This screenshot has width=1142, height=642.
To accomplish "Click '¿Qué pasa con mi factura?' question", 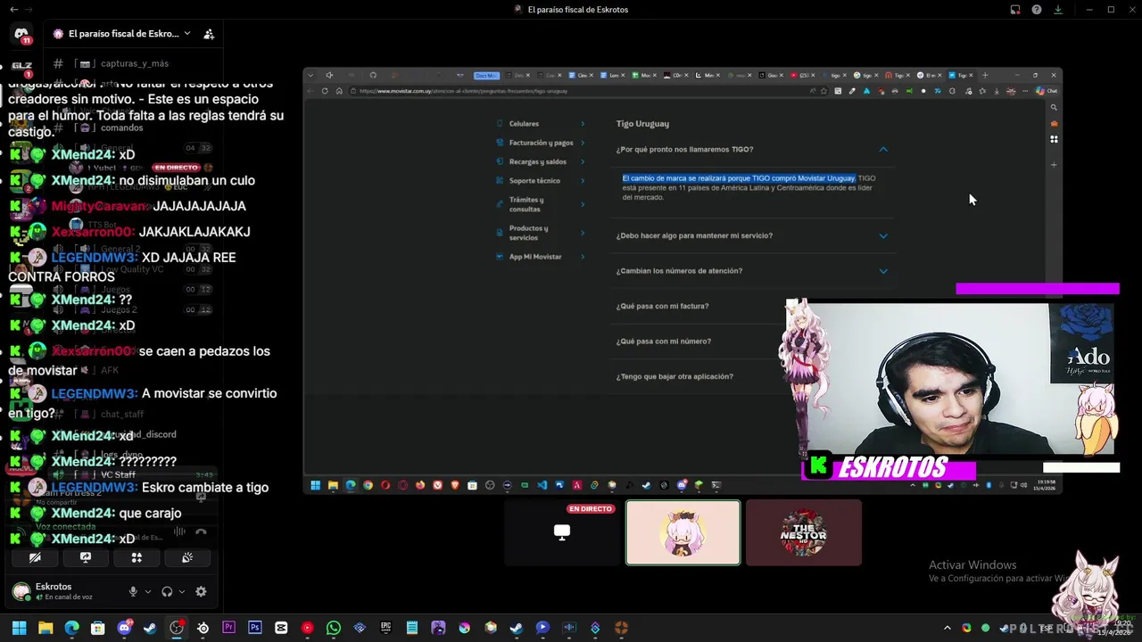I will pos(662,306).
